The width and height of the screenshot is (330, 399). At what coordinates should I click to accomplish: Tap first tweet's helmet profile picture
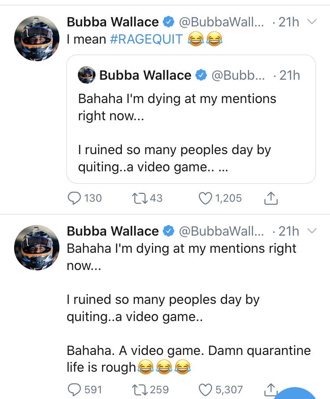pos(37,40)
